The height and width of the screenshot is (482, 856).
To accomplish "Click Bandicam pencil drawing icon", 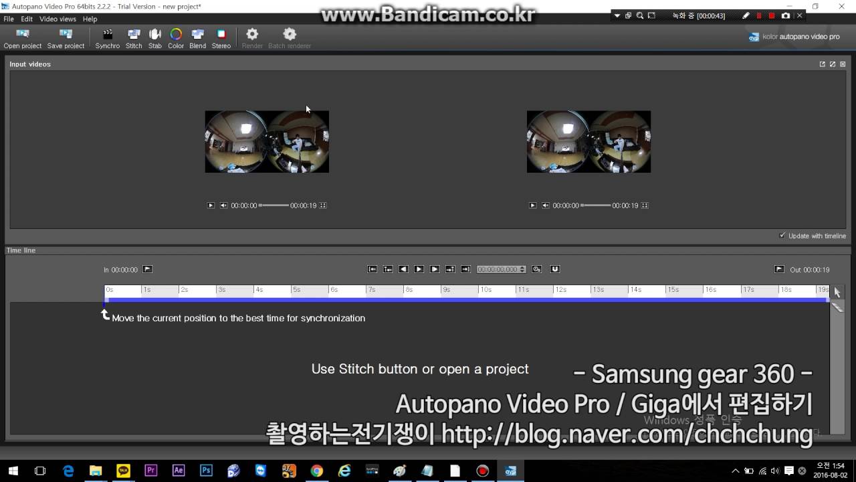I will click(x=746, y=15).
